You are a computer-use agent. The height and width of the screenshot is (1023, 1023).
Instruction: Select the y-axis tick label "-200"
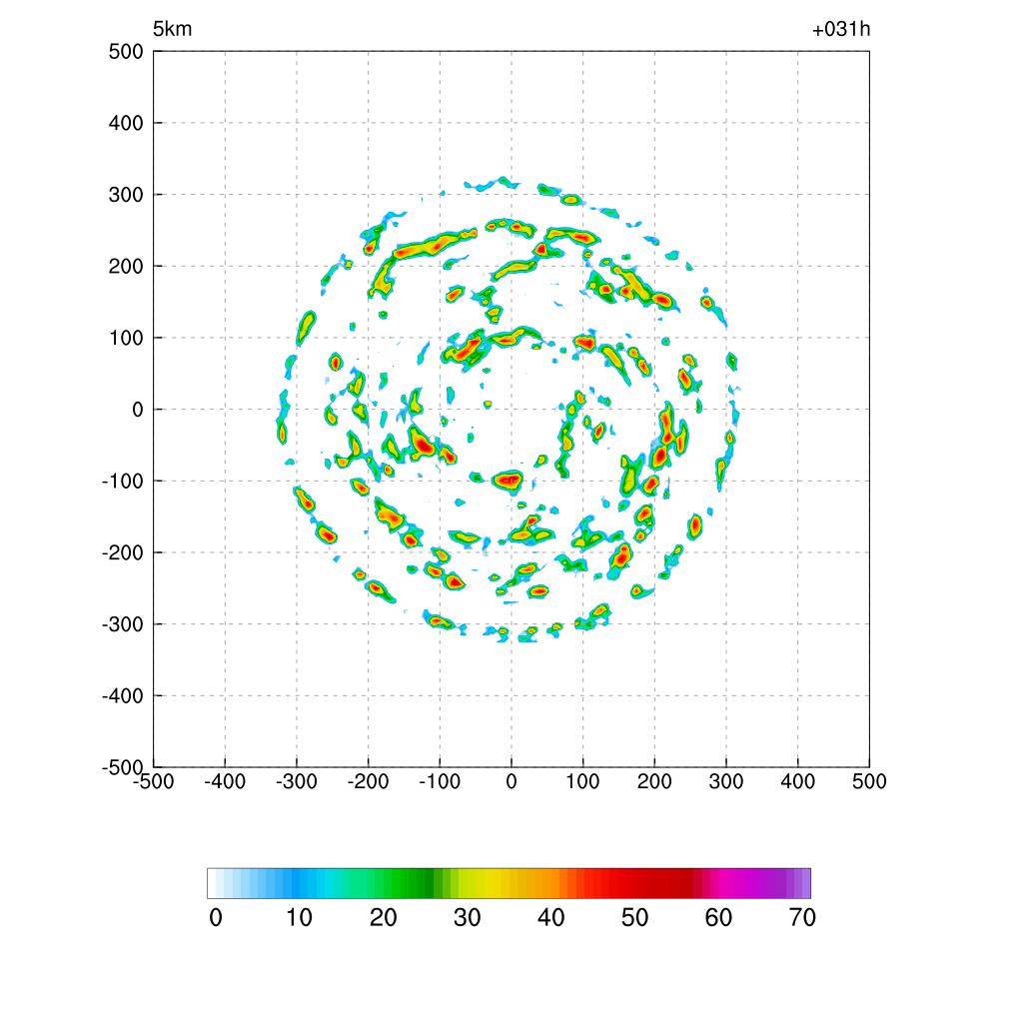coord(123,552)
